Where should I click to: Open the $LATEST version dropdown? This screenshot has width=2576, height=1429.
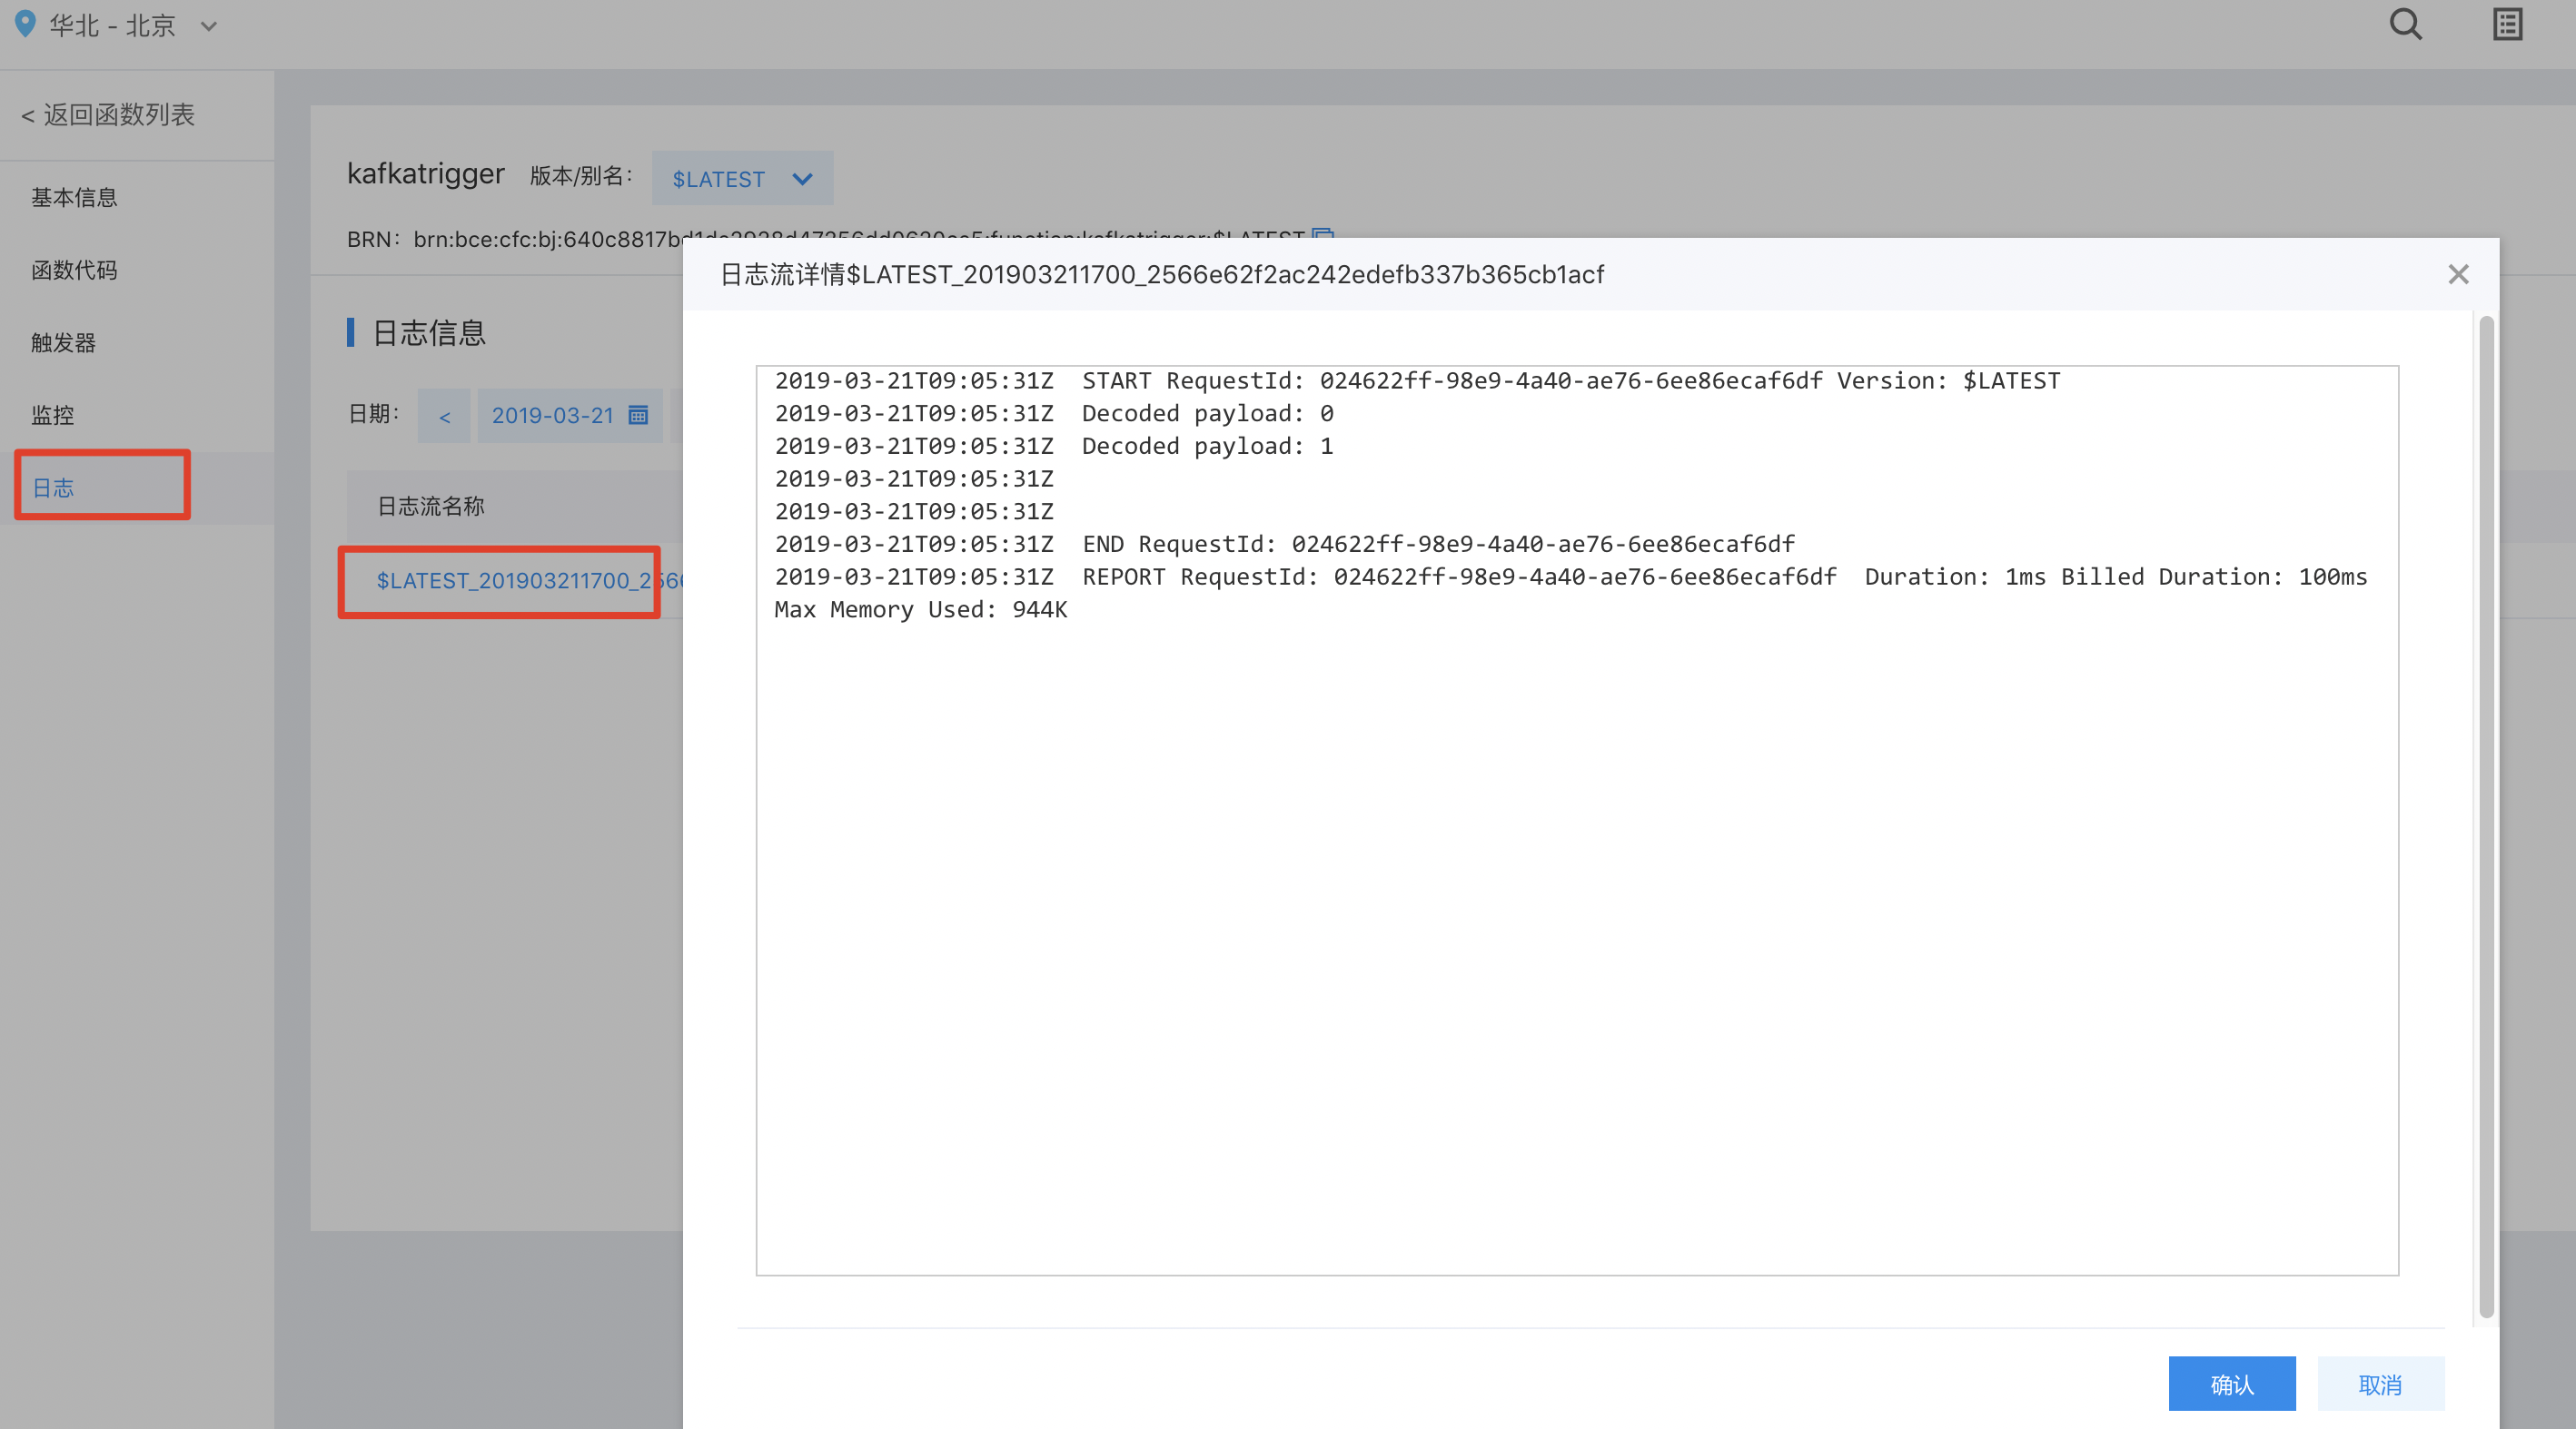(742, 179)
